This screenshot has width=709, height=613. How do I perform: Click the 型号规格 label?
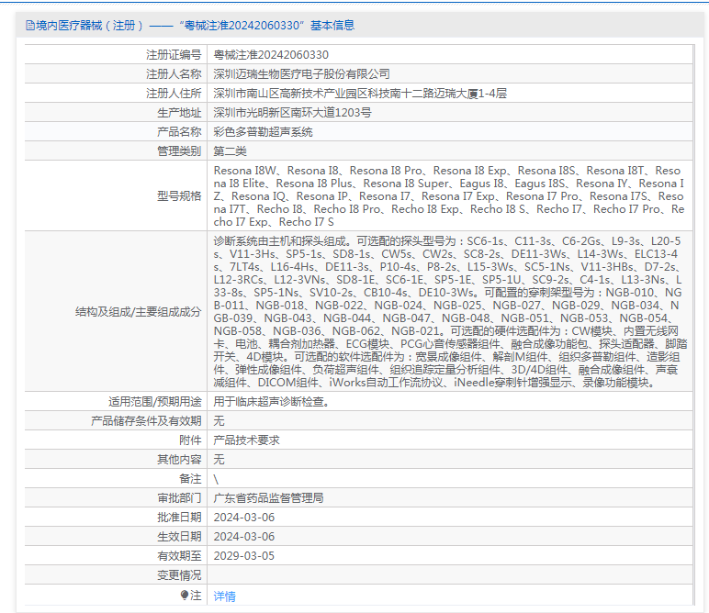coord(179,196)
